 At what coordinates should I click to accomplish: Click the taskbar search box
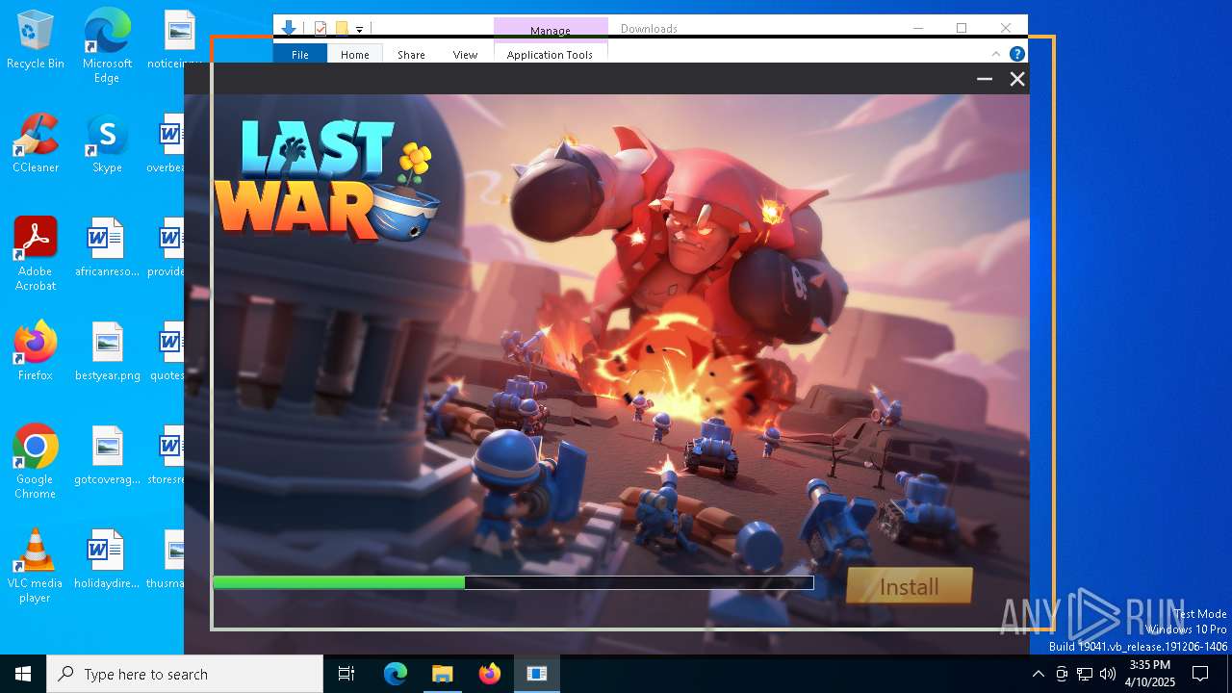pos(185,674)
